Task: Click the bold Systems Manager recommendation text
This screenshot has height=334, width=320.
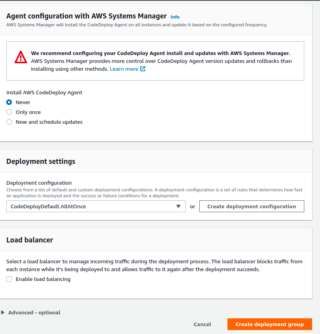Action: (x=160, y=53)
